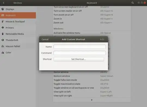Screen dimensions: 147x107
Task: Click the Alt+Super+S shortcut value
Action: (106, 11)
